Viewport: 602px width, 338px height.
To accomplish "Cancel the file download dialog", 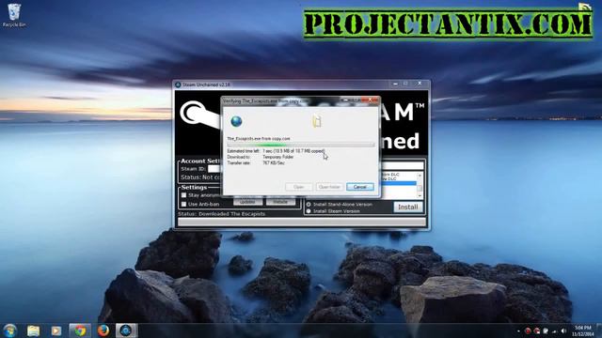I will pyautogui.click(x=359, y=187).
